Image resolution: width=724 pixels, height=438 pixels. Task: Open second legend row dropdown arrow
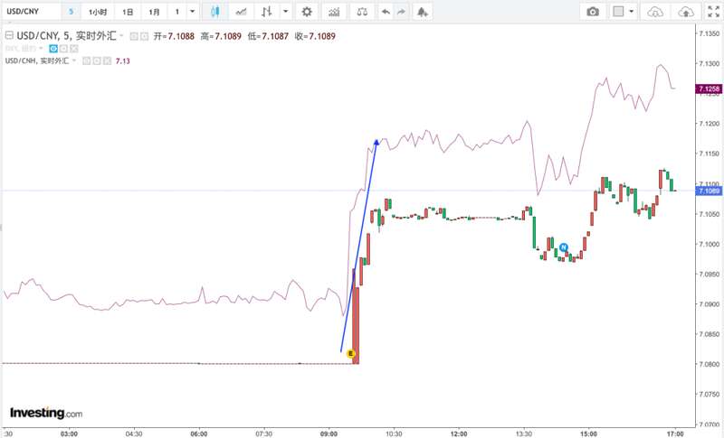[41, 49]
